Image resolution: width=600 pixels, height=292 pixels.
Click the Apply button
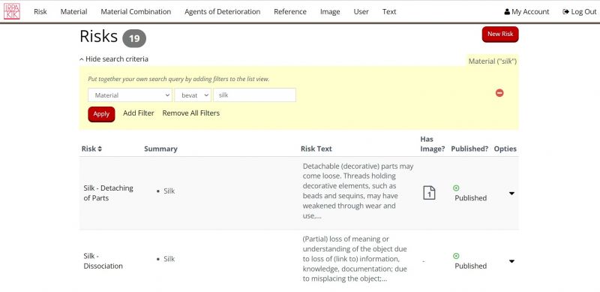coord(101,114)
